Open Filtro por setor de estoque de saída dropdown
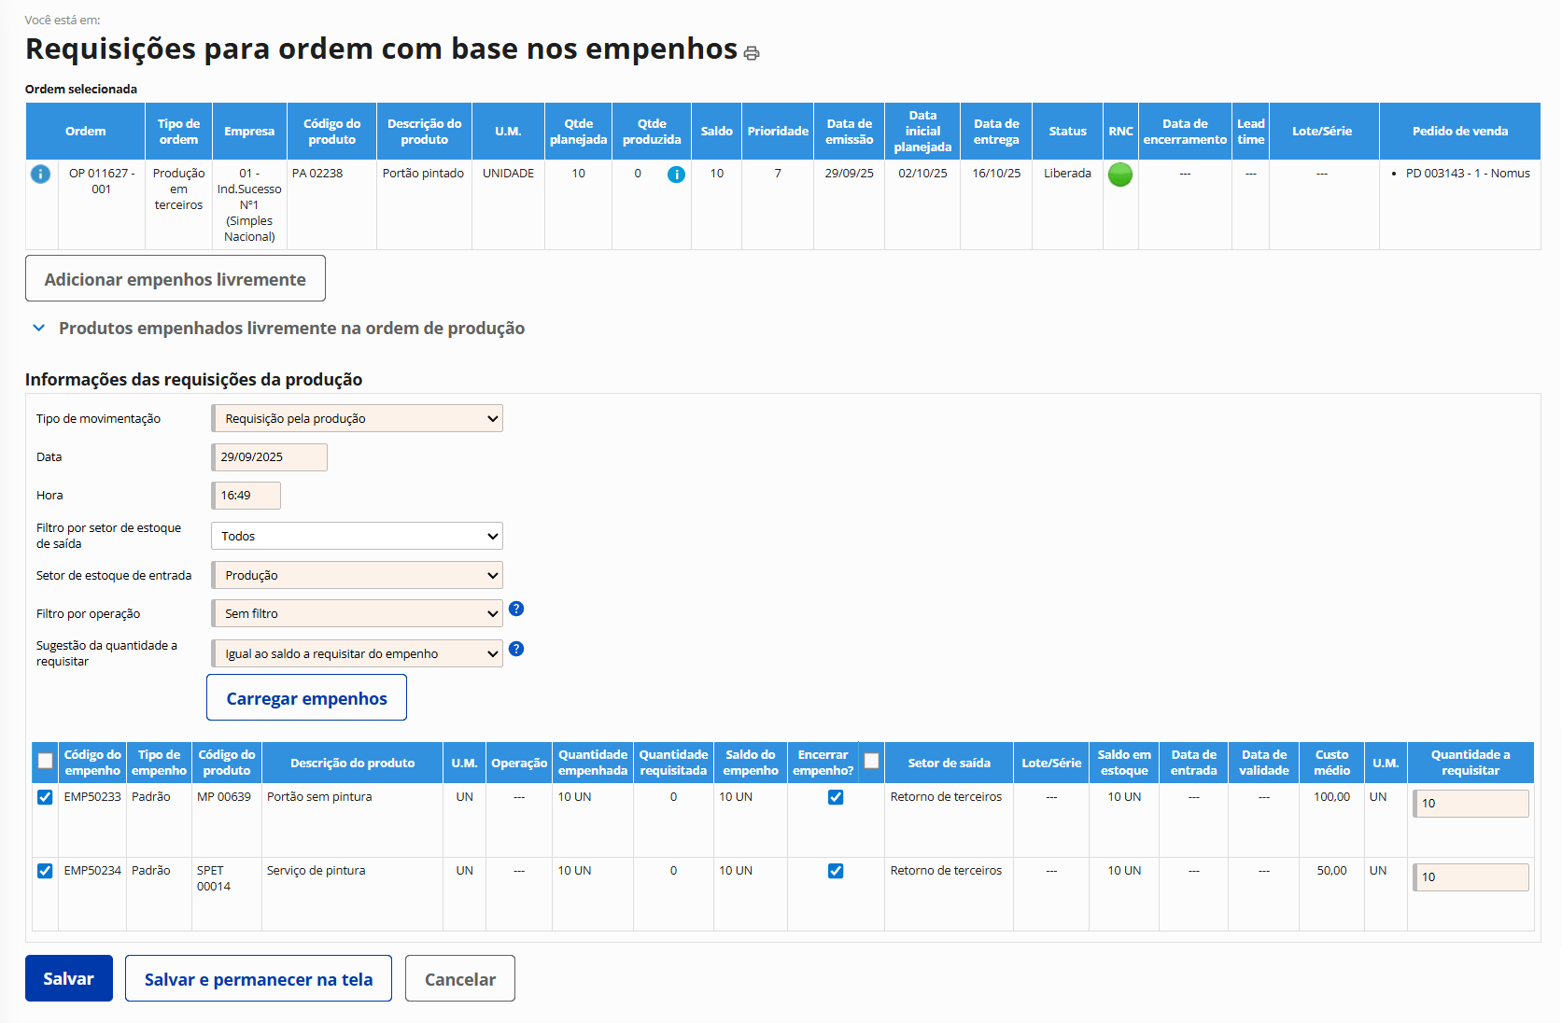 pos(357,537)
